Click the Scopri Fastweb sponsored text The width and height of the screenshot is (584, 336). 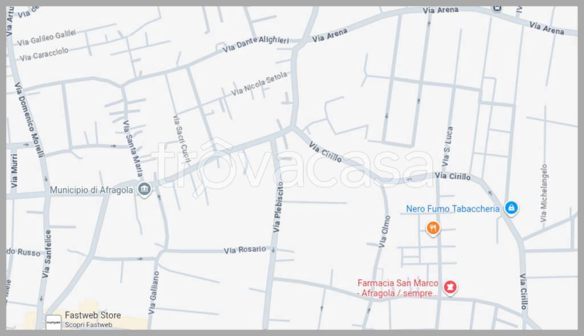tap(88, 325)
